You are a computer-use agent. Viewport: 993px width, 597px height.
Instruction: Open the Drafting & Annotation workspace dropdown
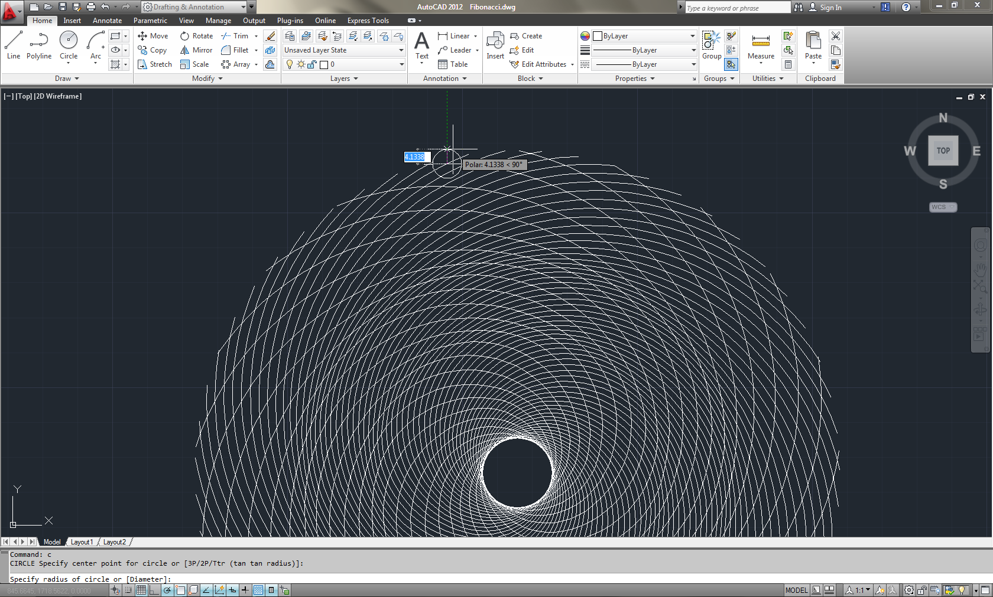(x=194, y=7)
